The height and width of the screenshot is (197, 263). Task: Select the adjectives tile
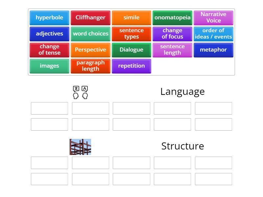coord(49,34)
